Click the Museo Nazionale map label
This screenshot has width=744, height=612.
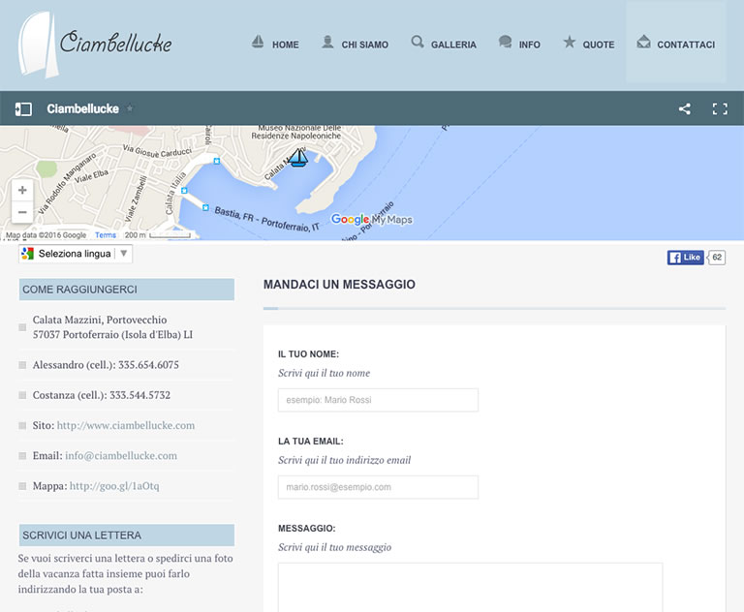click(296, 132)
